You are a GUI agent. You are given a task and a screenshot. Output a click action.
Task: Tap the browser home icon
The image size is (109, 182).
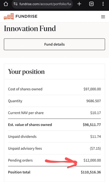click(6, 4)
